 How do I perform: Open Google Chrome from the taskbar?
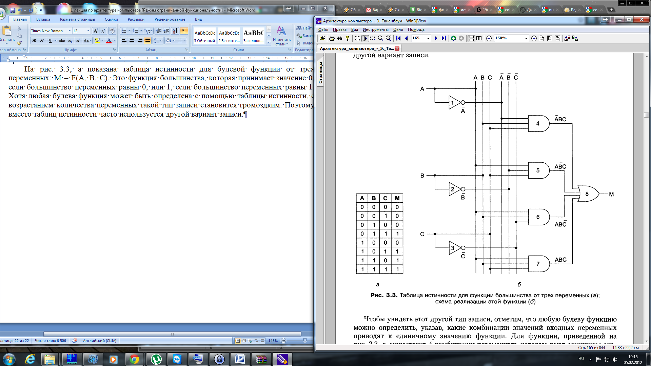[x=135, y=359]
